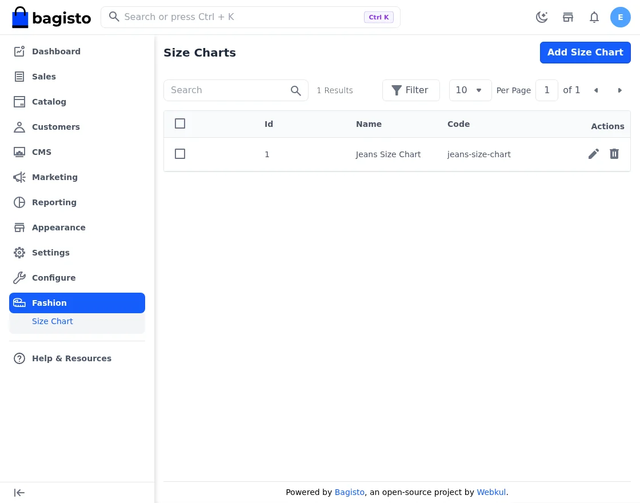Focus the global search field
640x503 pixels.
pyautogui.click(x=250, y=17)
